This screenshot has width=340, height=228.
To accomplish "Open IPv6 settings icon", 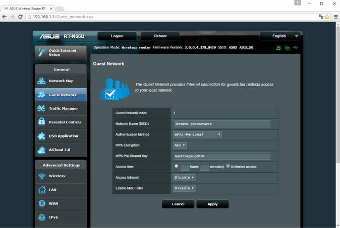I will coord(42,217).
